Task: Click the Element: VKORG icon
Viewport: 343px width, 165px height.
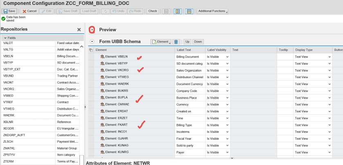Action: [x=102, y=70]
